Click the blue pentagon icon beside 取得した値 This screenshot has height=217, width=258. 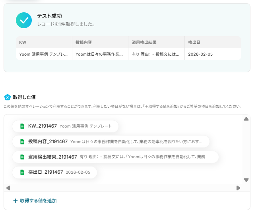8,97
